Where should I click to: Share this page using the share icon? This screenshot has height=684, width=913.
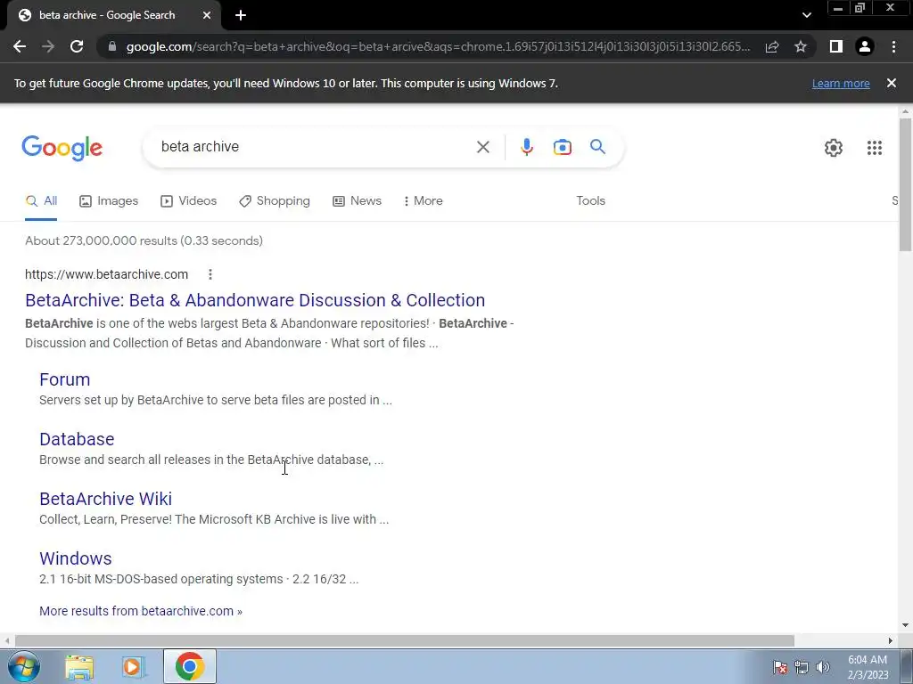click(772, 46)
